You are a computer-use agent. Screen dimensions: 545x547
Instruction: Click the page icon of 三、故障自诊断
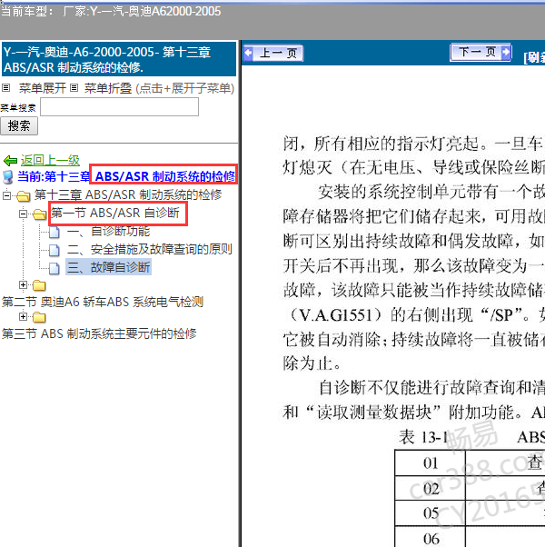coord(54,268)
